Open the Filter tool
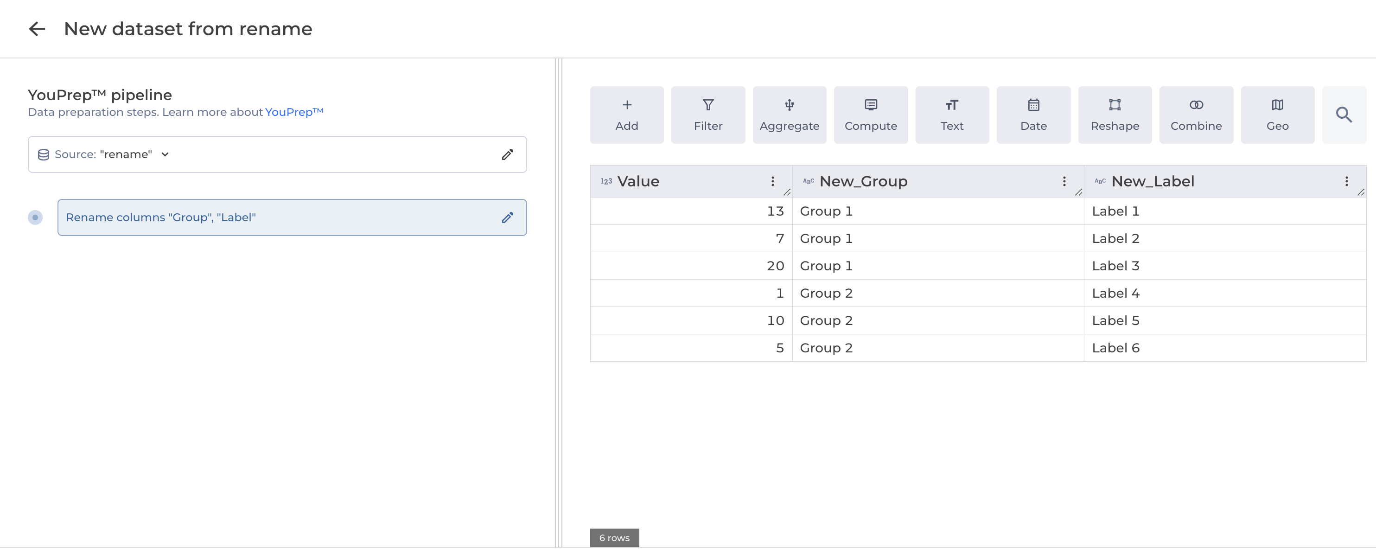This screenshot has width=1376, height=549. tap(708, 115)
